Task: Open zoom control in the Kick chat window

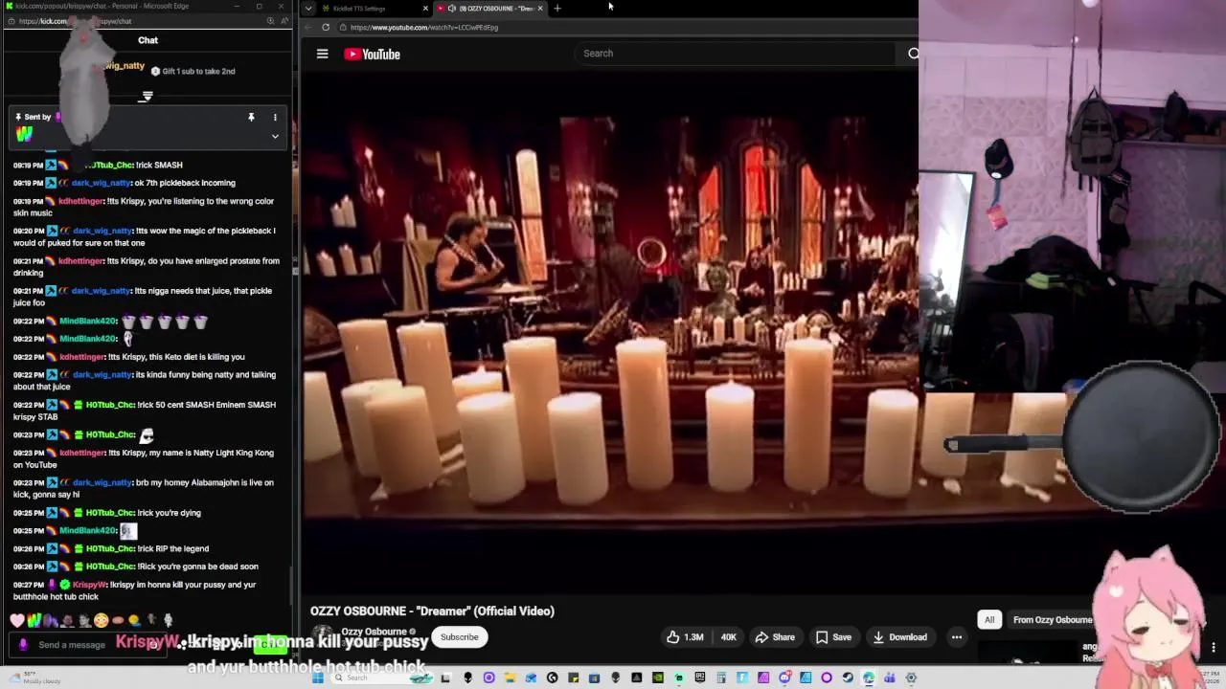Action: [270, 21]
